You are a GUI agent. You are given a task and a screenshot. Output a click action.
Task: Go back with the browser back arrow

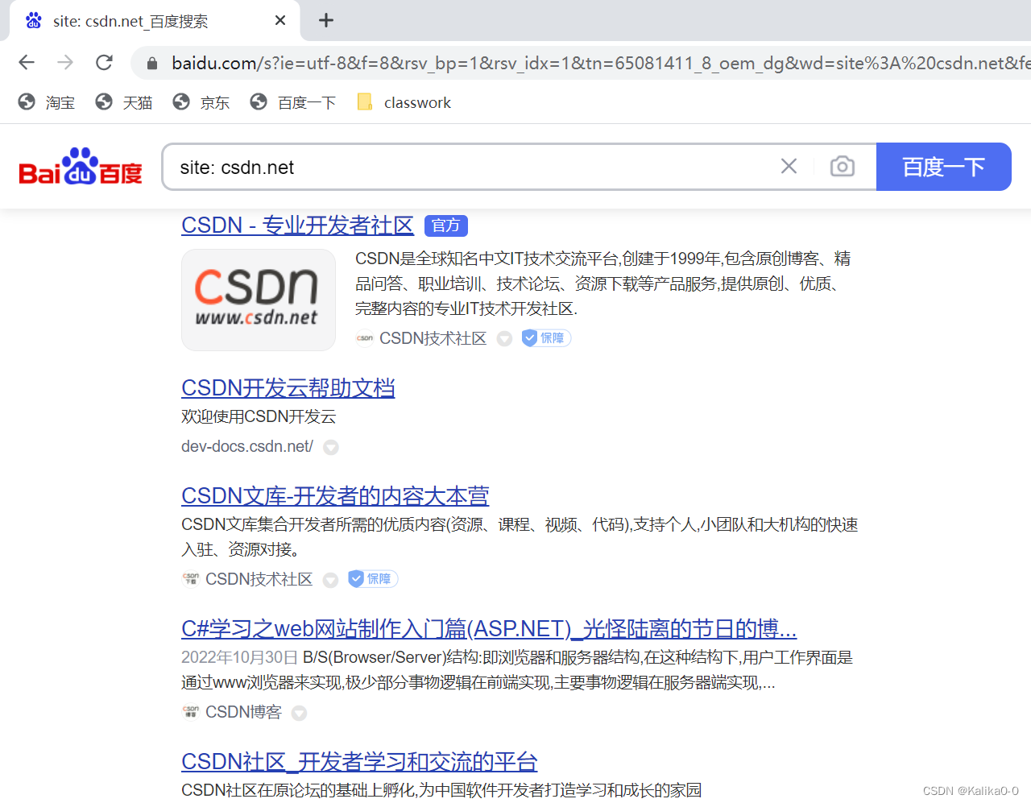pos(27,62)
